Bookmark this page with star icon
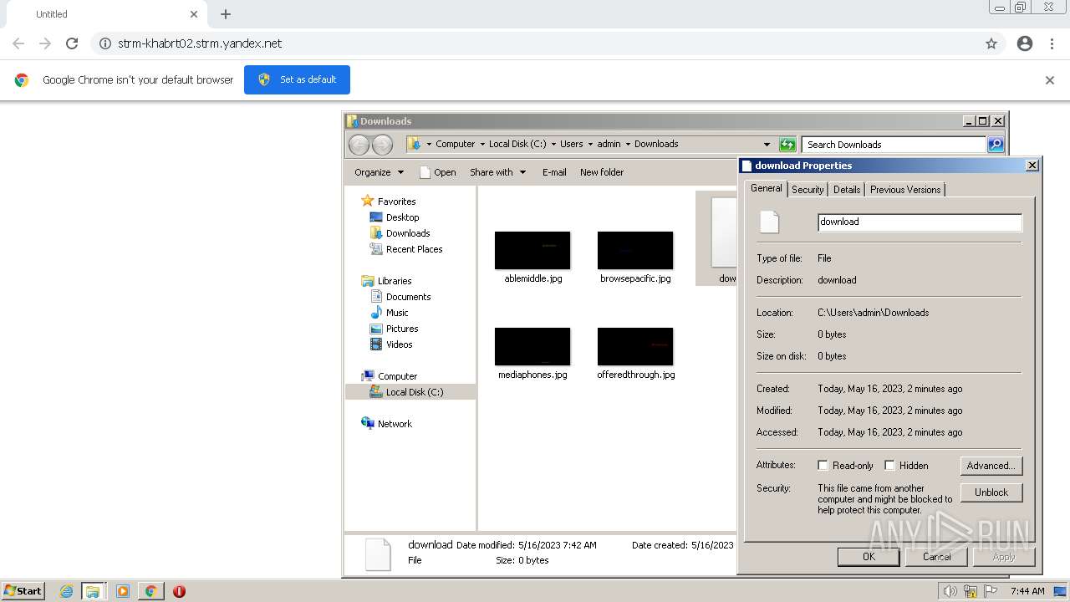 click(991, 43)
